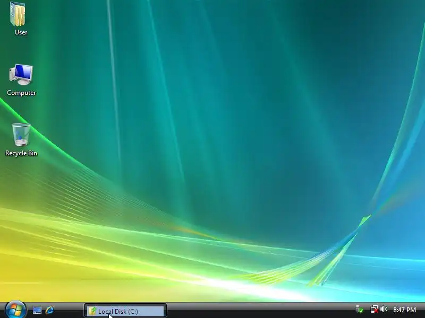Click the 8:47 PM taskbar clock
The height and width of the screenshot is (318, 425).
[404, 310]
